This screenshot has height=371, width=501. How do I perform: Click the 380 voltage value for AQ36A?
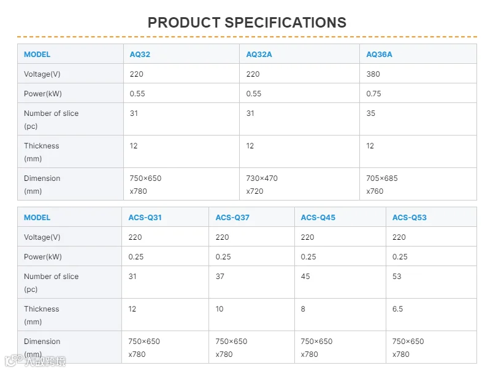click(x=373, y=74)
